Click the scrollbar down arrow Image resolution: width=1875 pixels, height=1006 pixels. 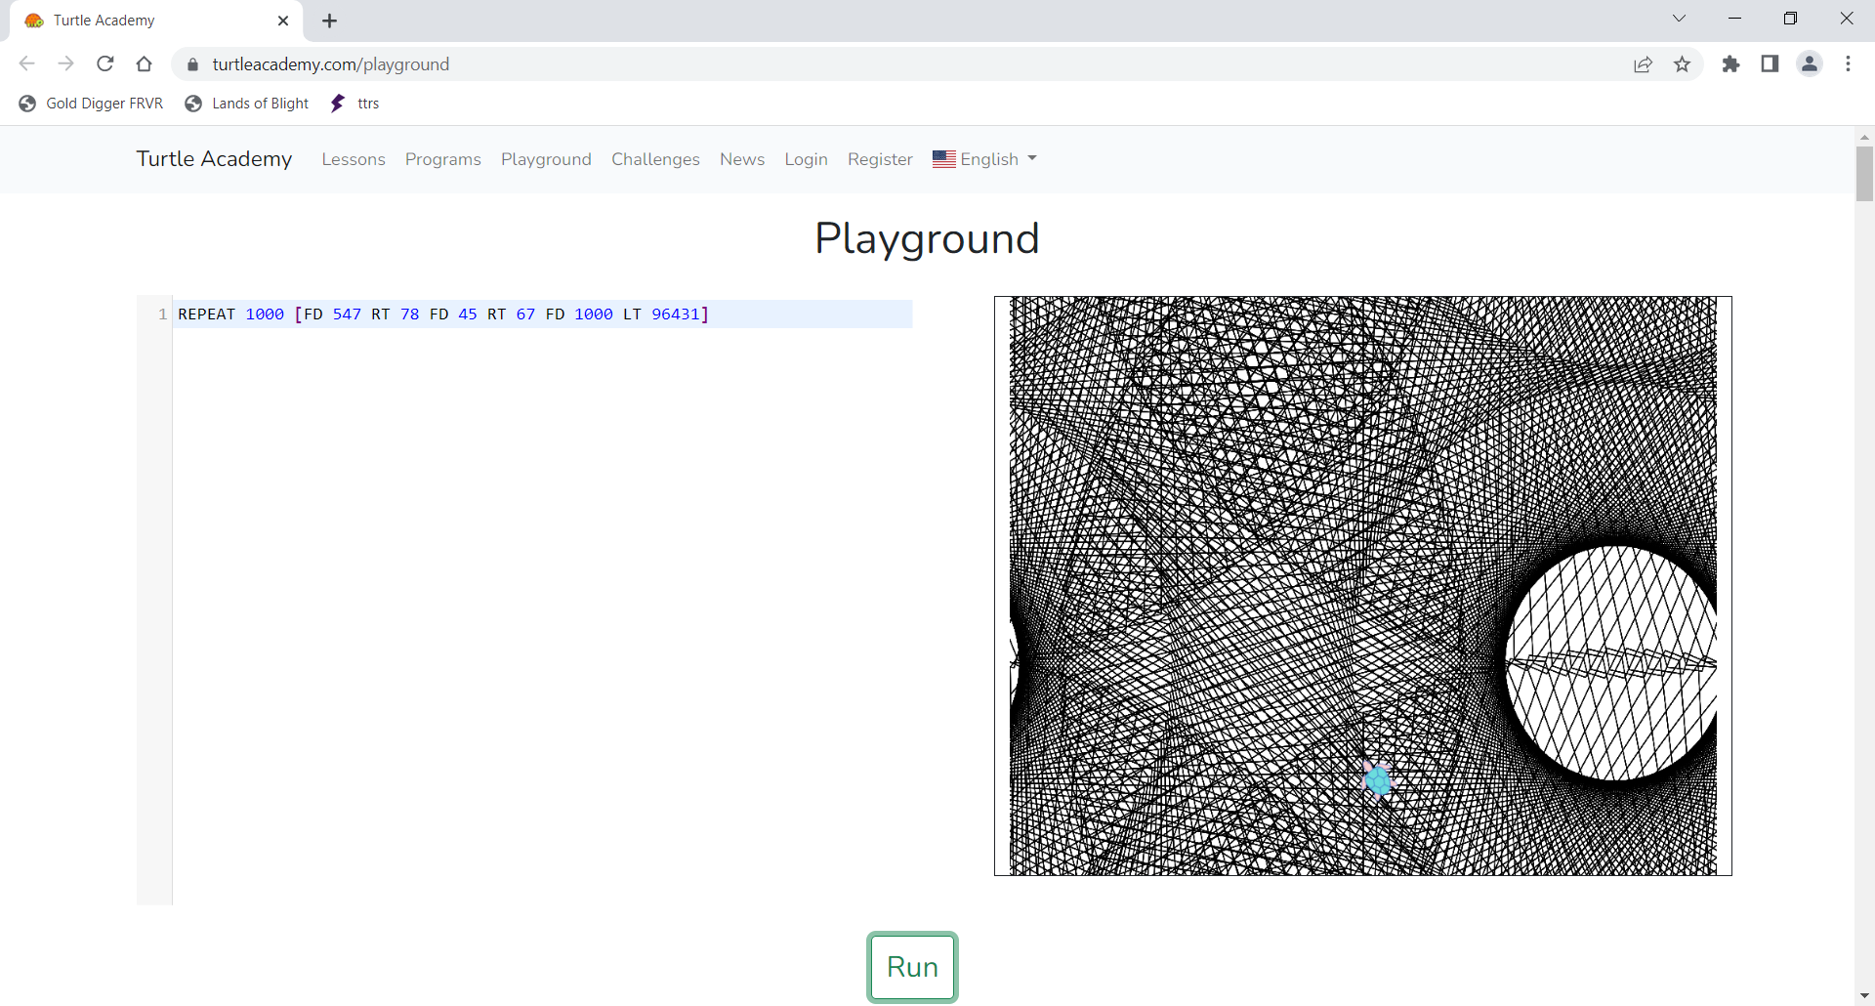[1864, 996]
